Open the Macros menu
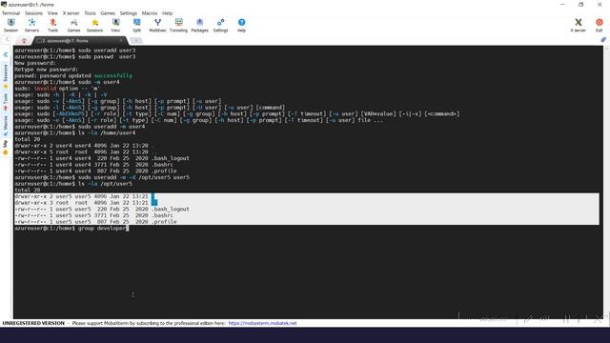This screenshot has width=610, height=343. (x=150, y=13)
